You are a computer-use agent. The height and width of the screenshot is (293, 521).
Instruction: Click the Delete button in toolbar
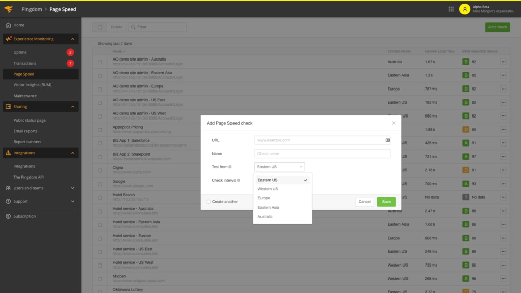pyautogui.click(x=117, y=27)
